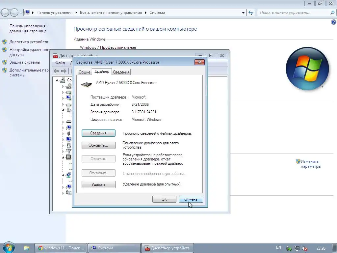Click the EN language indicator

pyautogui.click(x=278, y=247)
